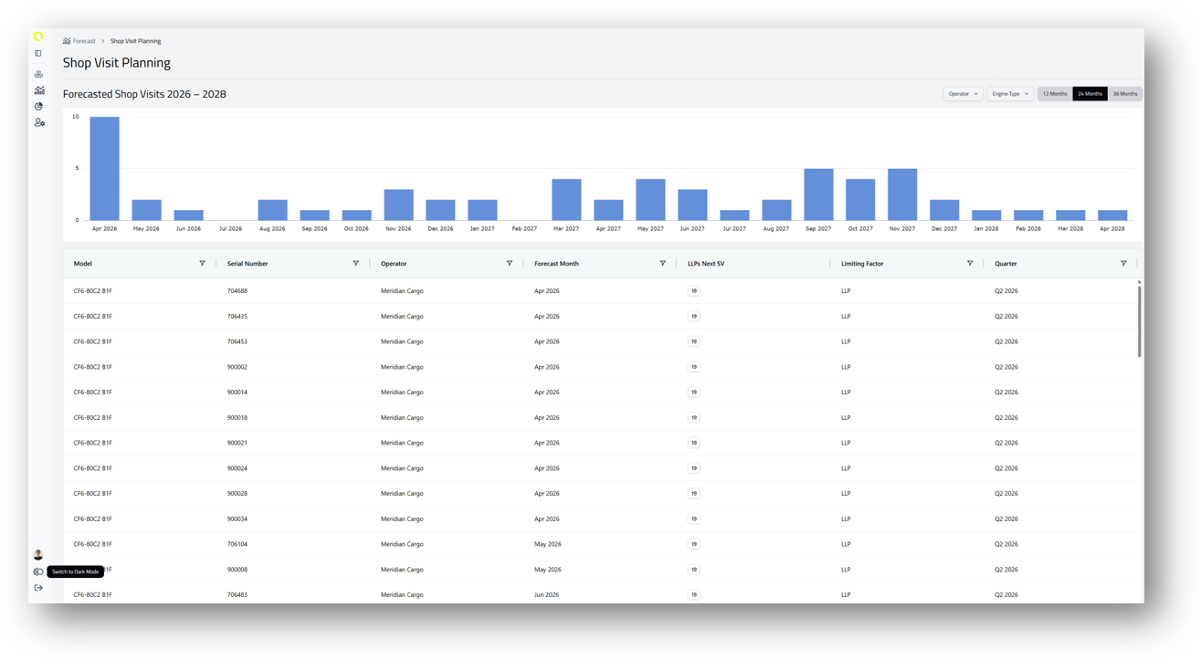The width and height of the screenshot is (1201, 660).
Task: Select the 36 Months range
Action: (1124, 94)
